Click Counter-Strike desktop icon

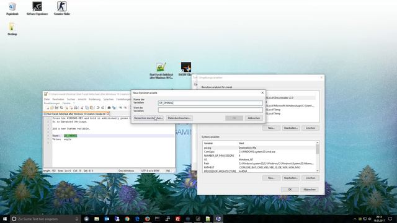click(x=62, y=8)
